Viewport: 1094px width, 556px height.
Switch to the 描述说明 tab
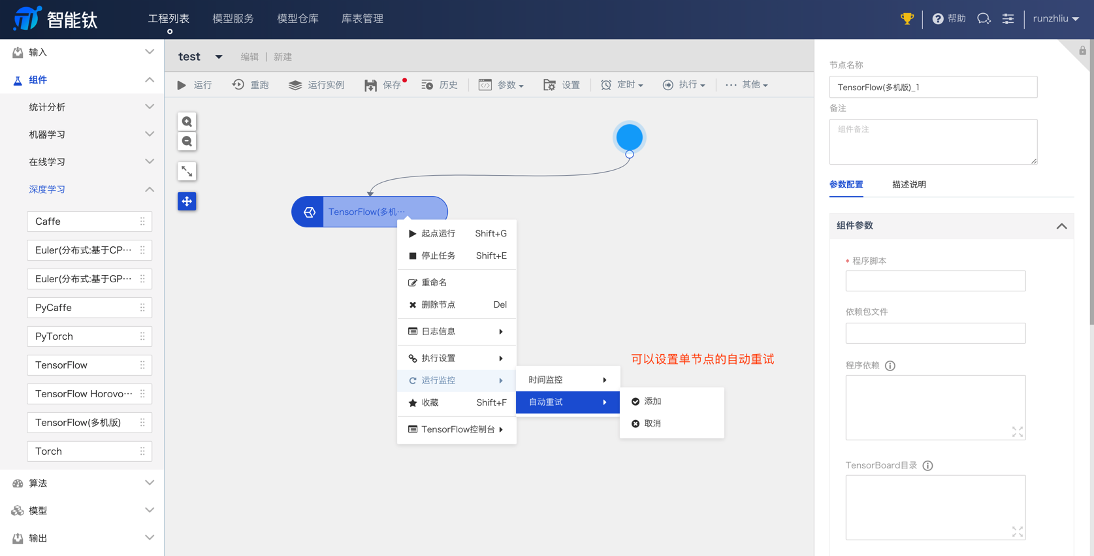[x=909, y=185]
